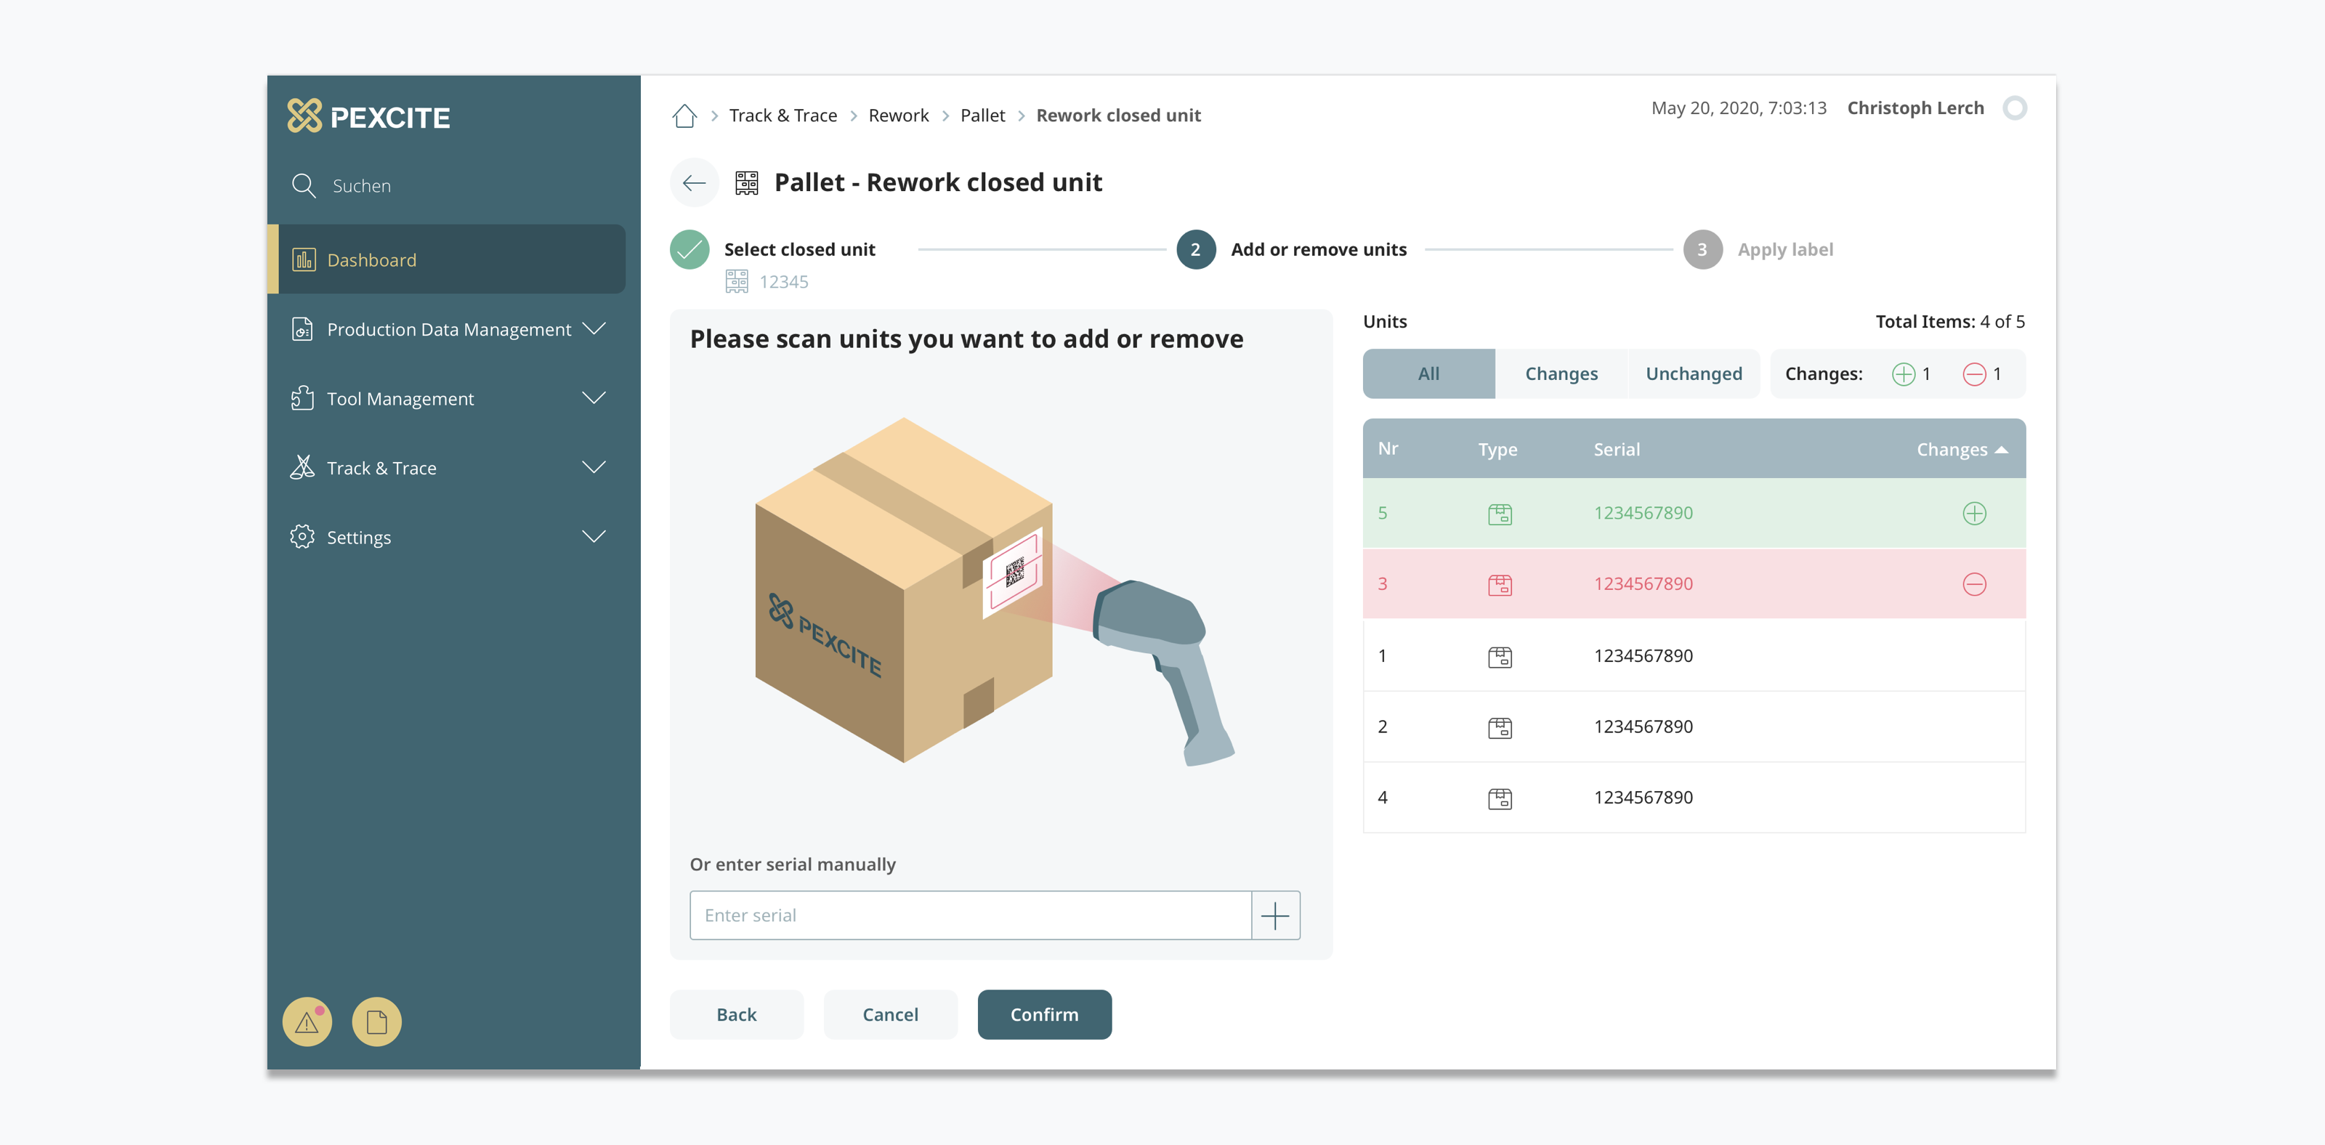This screenshot has width=2325, height=1145.
Task: Click the search magnifier icon
Action: coord(303,186)
